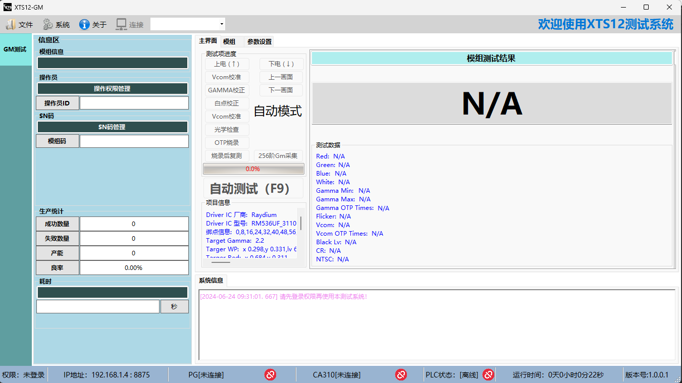Click the 上电 (↑) power-on button
Screen dimensions: 682x383
[x=227, y=64]
